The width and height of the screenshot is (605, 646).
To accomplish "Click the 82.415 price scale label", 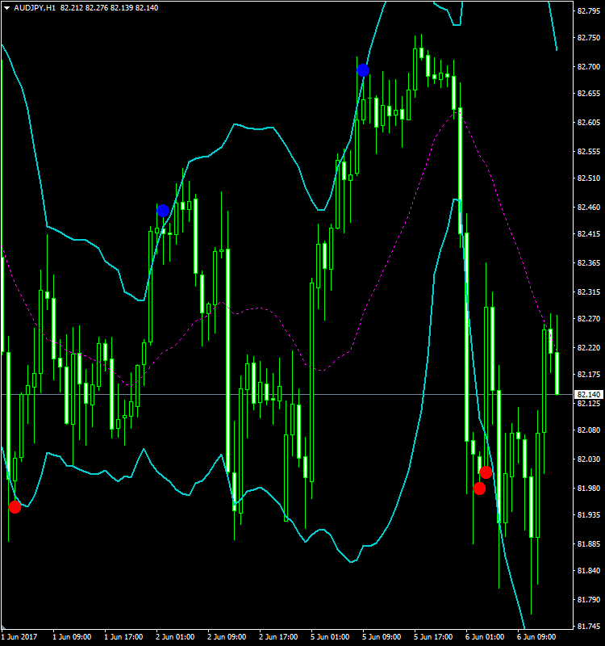I will pos(589,234).
